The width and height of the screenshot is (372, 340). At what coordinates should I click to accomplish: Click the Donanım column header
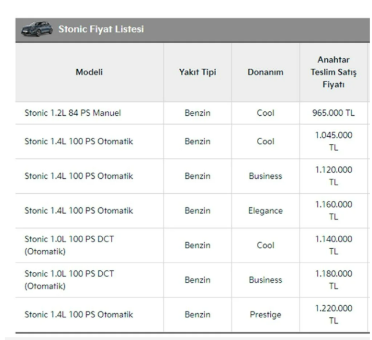point(265,73)
